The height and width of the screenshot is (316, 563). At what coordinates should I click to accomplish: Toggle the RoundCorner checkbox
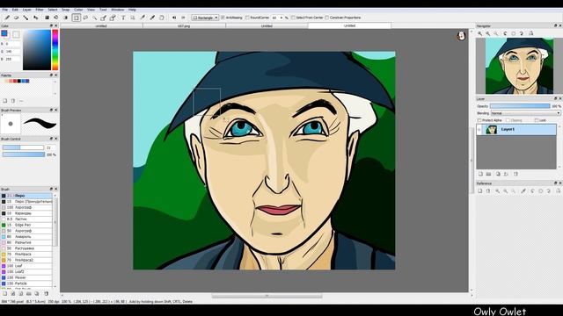[x=247, y=18]
